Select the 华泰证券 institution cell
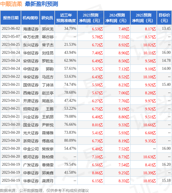Viewport: 172px width, 193px height. (31, 181)
